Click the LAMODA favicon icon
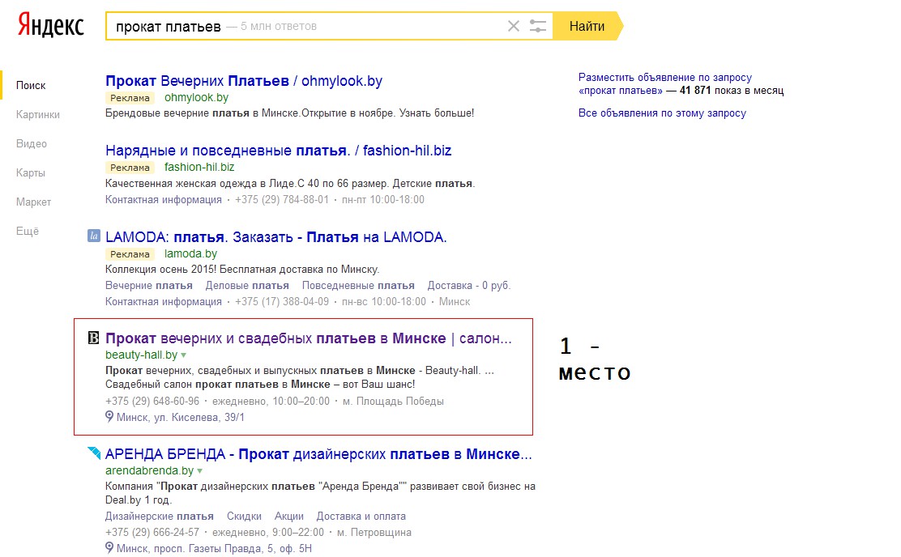The image size is (901, 557). 94,236
